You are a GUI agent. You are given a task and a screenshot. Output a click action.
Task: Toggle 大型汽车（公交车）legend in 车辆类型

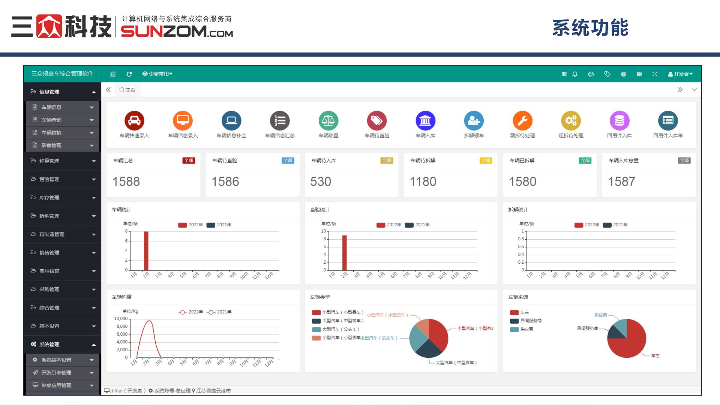coord(336,329)
